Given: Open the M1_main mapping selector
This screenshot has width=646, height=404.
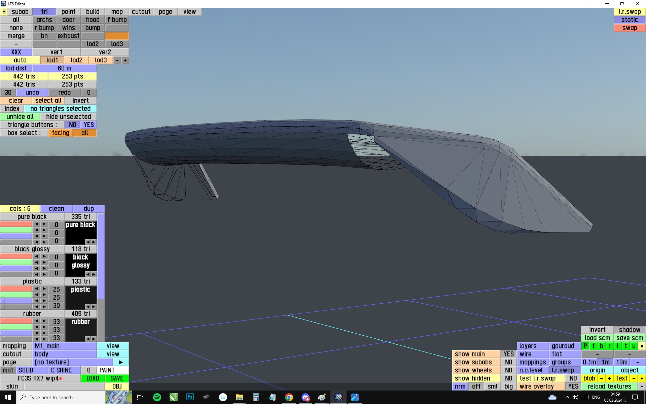Looking at the screenshot, I should tap(64, 346).
